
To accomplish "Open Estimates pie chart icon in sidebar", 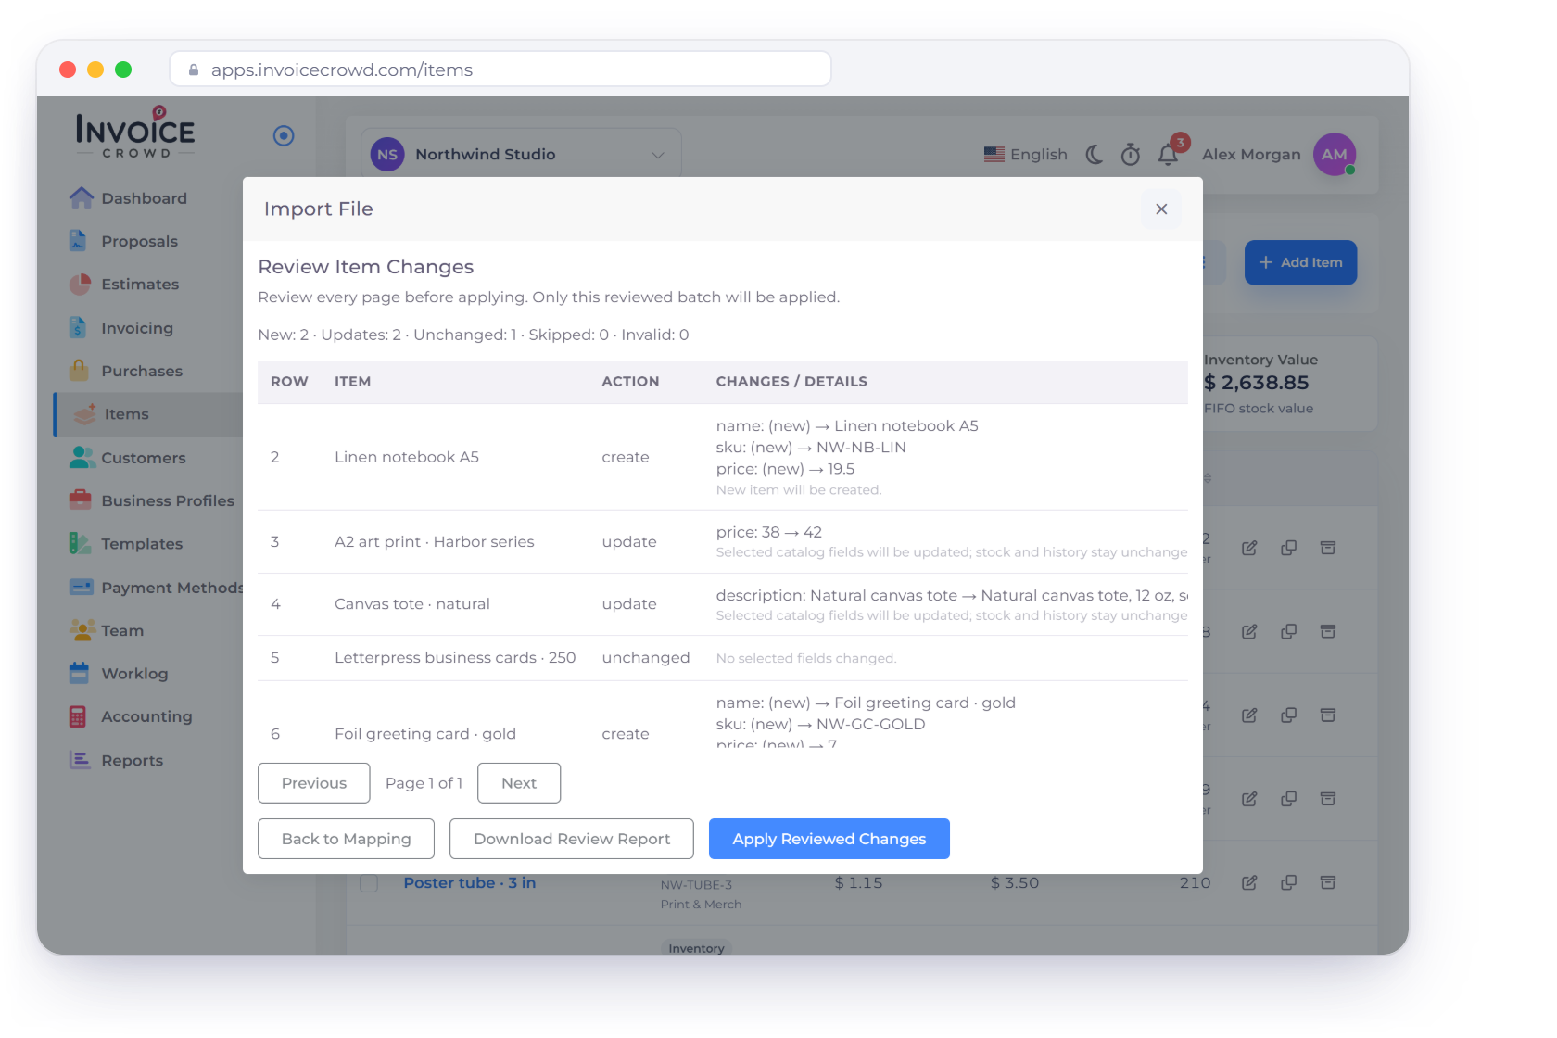I will [80, 284].
